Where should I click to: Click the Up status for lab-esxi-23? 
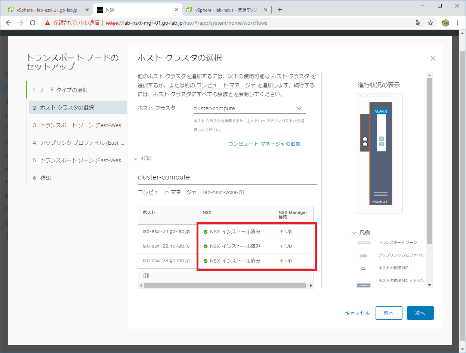pyautogui.click(x=286, y=261)
